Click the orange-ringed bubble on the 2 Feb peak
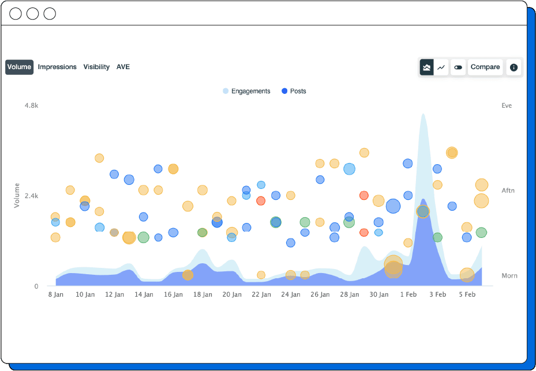 tap(423, 211)
